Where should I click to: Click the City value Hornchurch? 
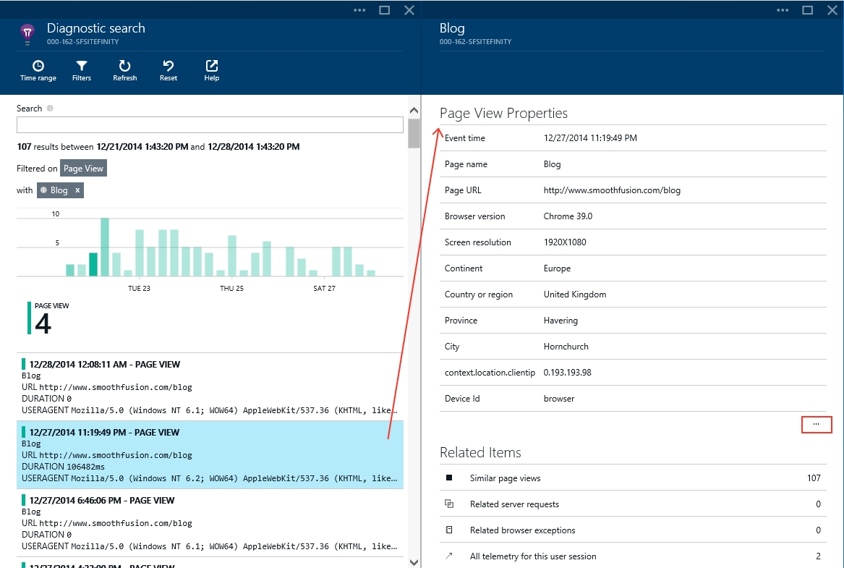tap(566, 346)
